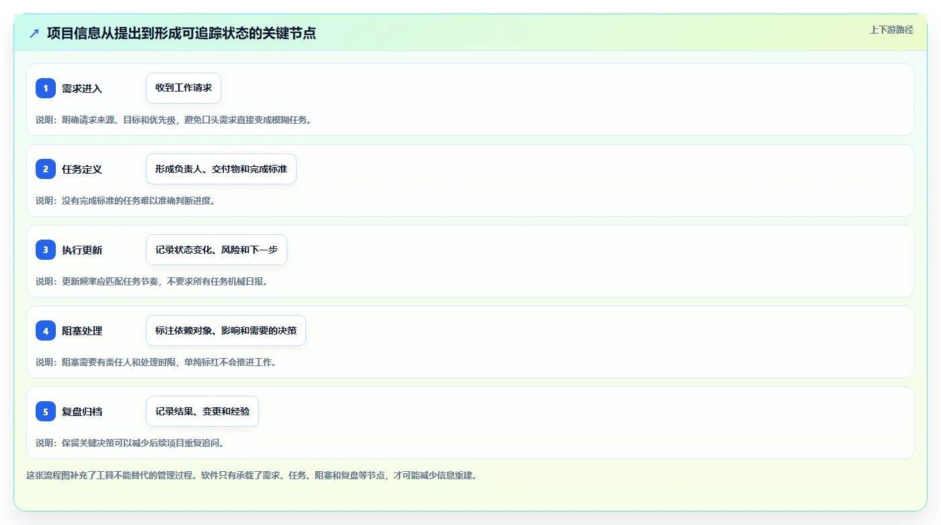This screenshot has width=941, height=525.
Task: Click step number 3 badge
Action: pos(46,250)
